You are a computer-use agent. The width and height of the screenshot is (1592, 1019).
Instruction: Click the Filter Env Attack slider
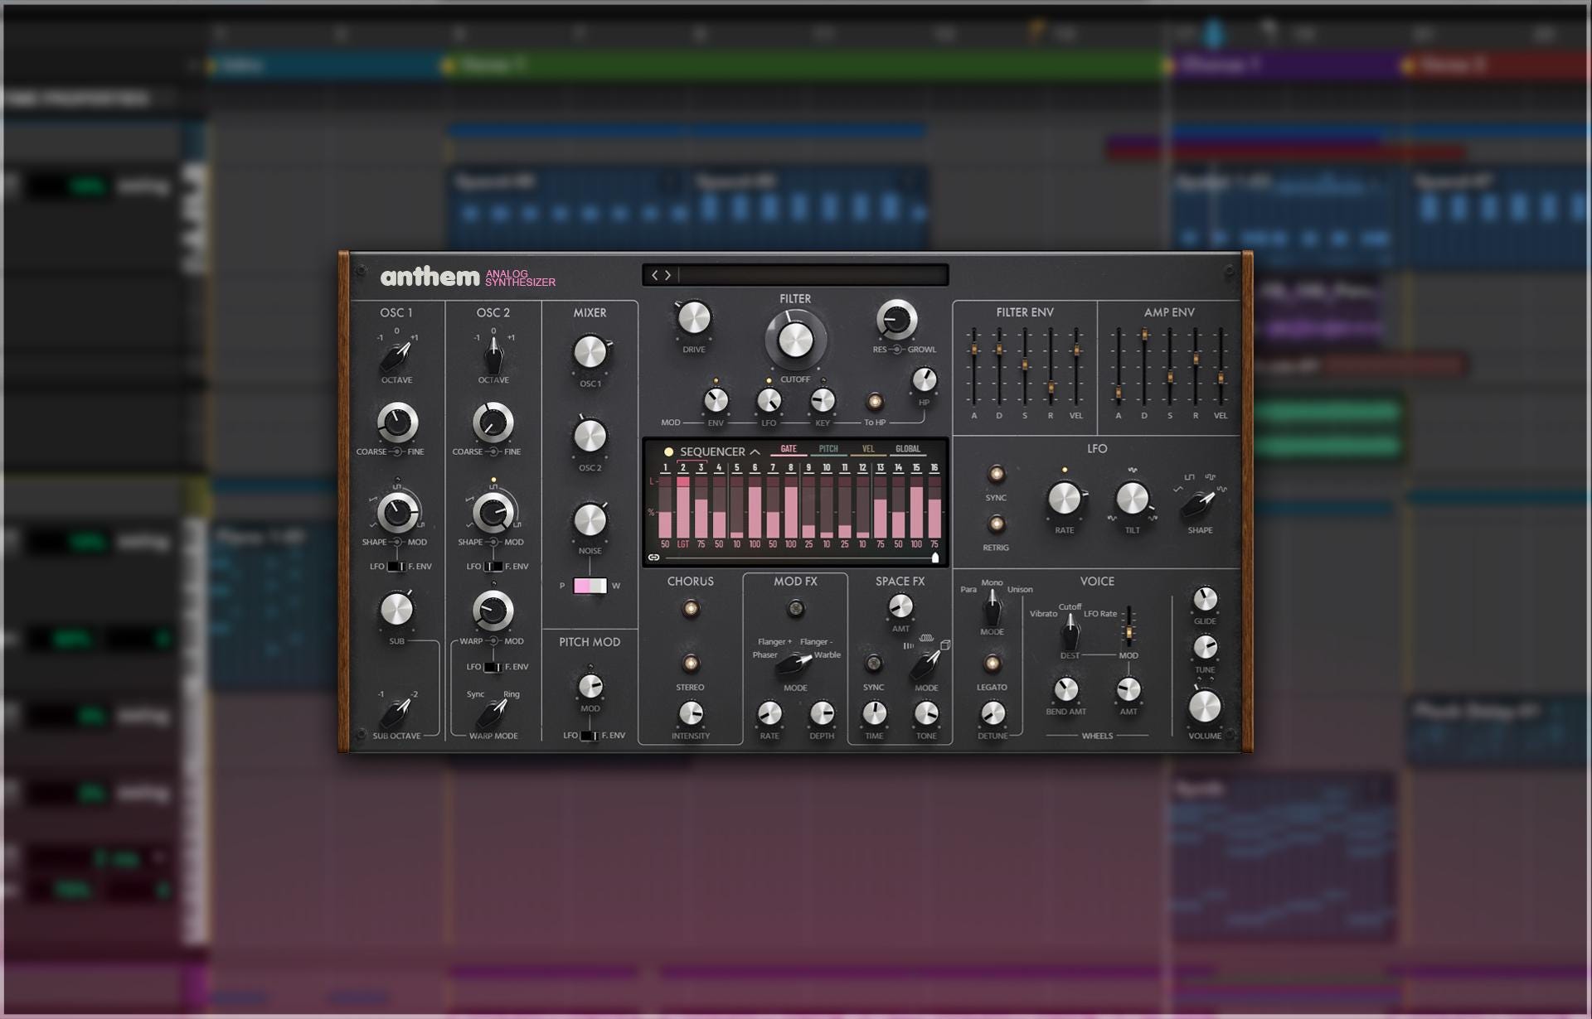click(x=973, y=350)
